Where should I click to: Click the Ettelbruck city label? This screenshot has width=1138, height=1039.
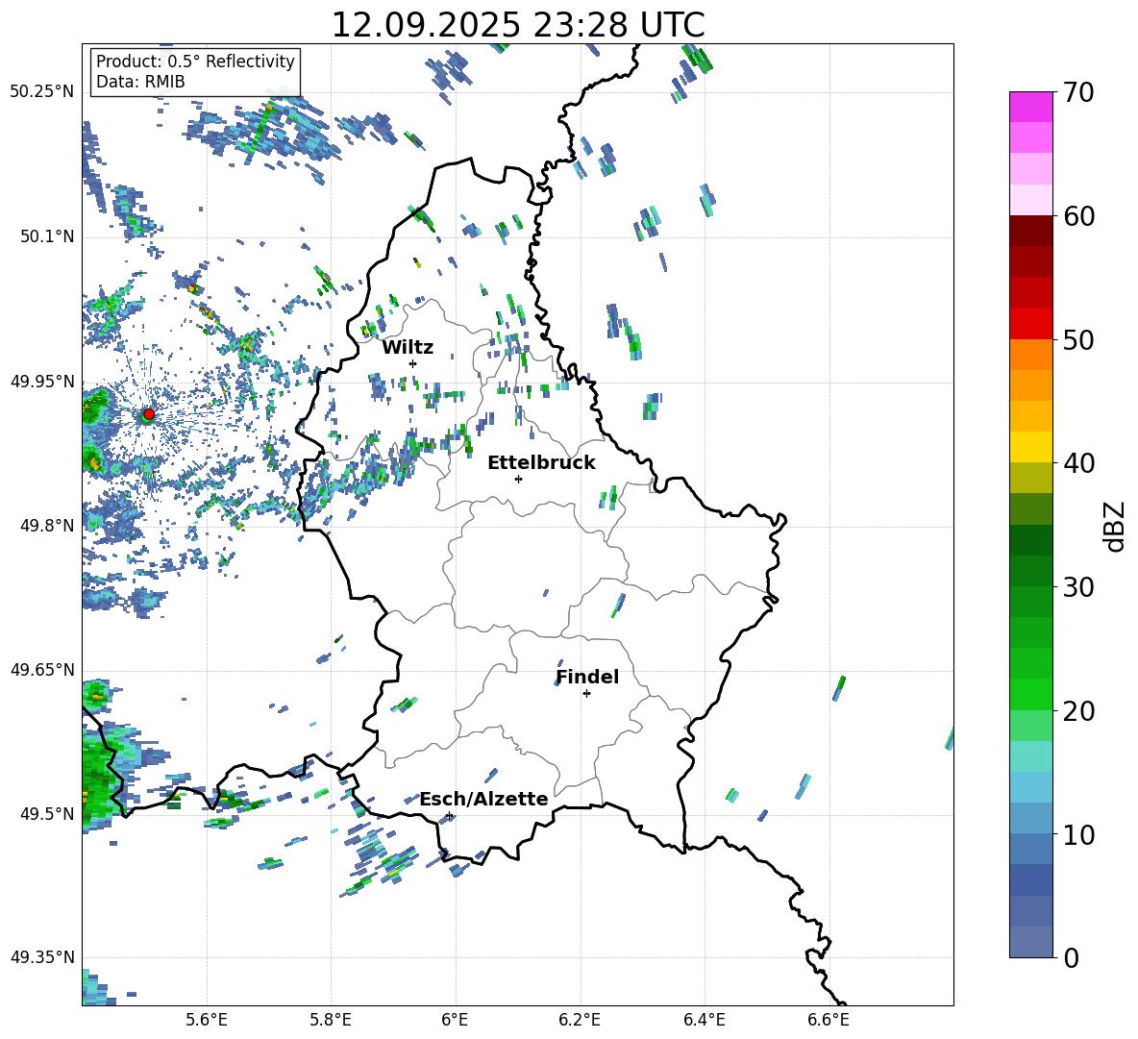[x=541, y=463]
